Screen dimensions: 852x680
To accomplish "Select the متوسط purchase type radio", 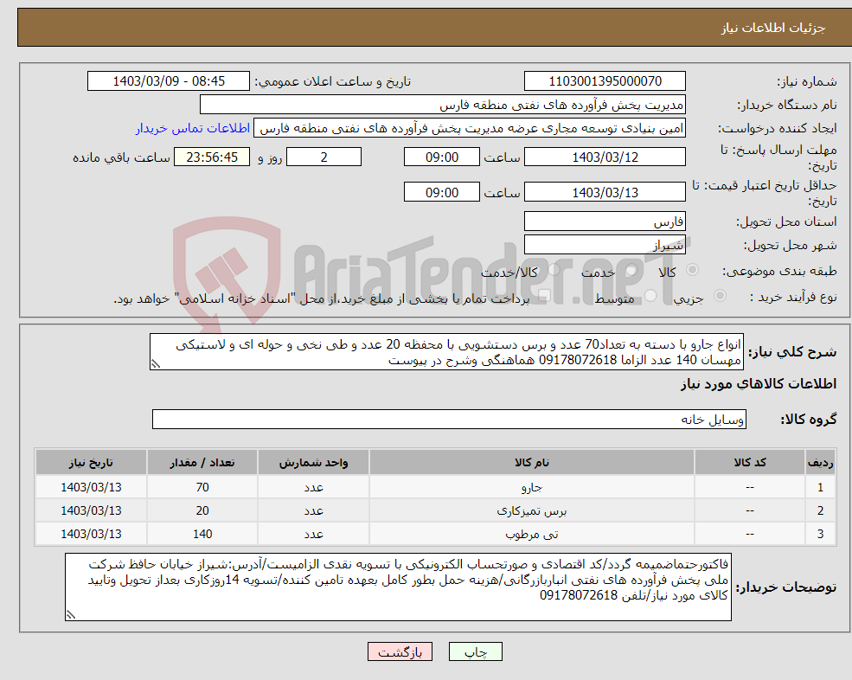I will 650,296.
